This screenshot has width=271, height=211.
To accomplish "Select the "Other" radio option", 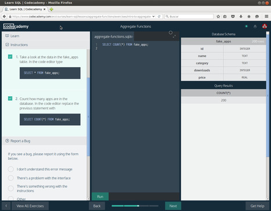I will (10, 198).
